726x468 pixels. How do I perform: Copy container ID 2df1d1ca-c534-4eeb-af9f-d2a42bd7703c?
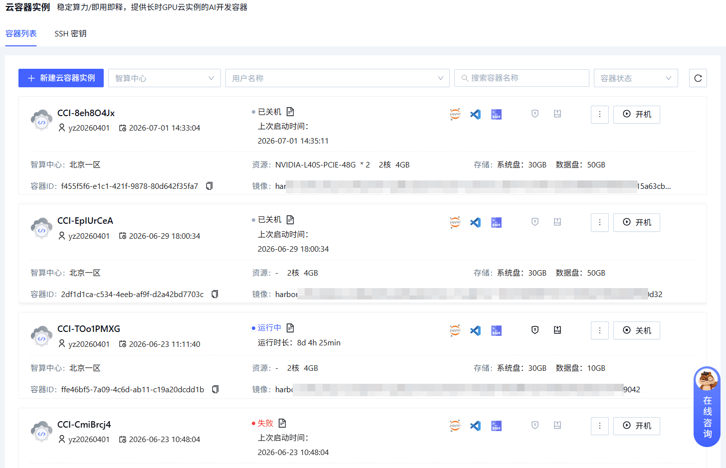pyautogui.click(x=215, y=294)
